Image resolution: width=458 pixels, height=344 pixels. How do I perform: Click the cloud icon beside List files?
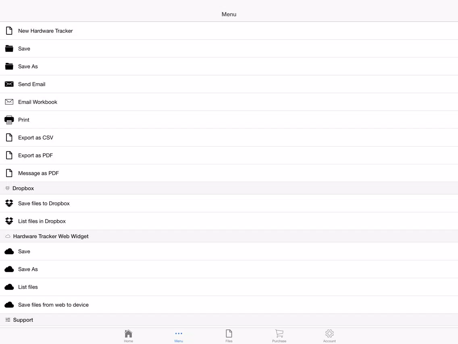pyautogui.click(x=9, y=287)
